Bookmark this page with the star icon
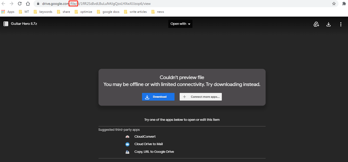The height and width of the screenshot is (162, 348). click(334, 4)
